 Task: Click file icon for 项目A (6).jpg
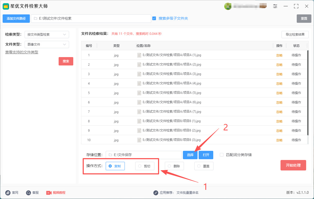coord(139,102)
